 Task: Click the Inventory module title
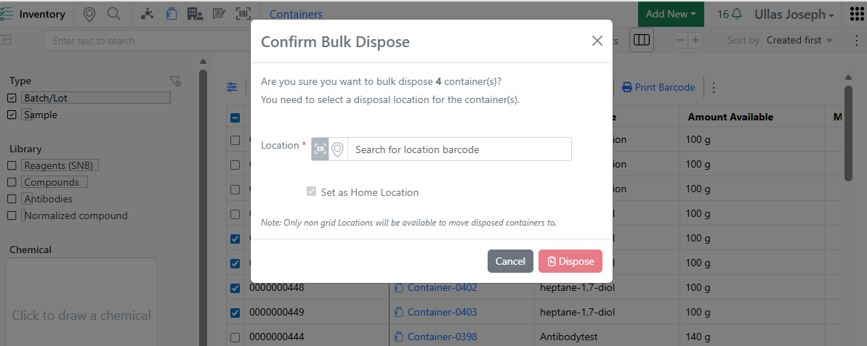(x=42, y=15)
